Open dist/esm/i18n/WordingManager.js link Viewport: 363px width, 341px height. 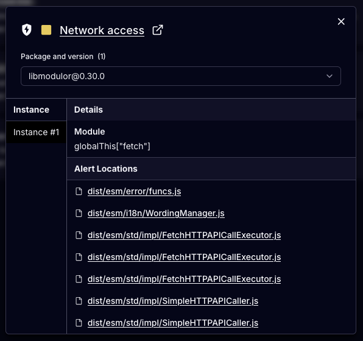[156, 213]
